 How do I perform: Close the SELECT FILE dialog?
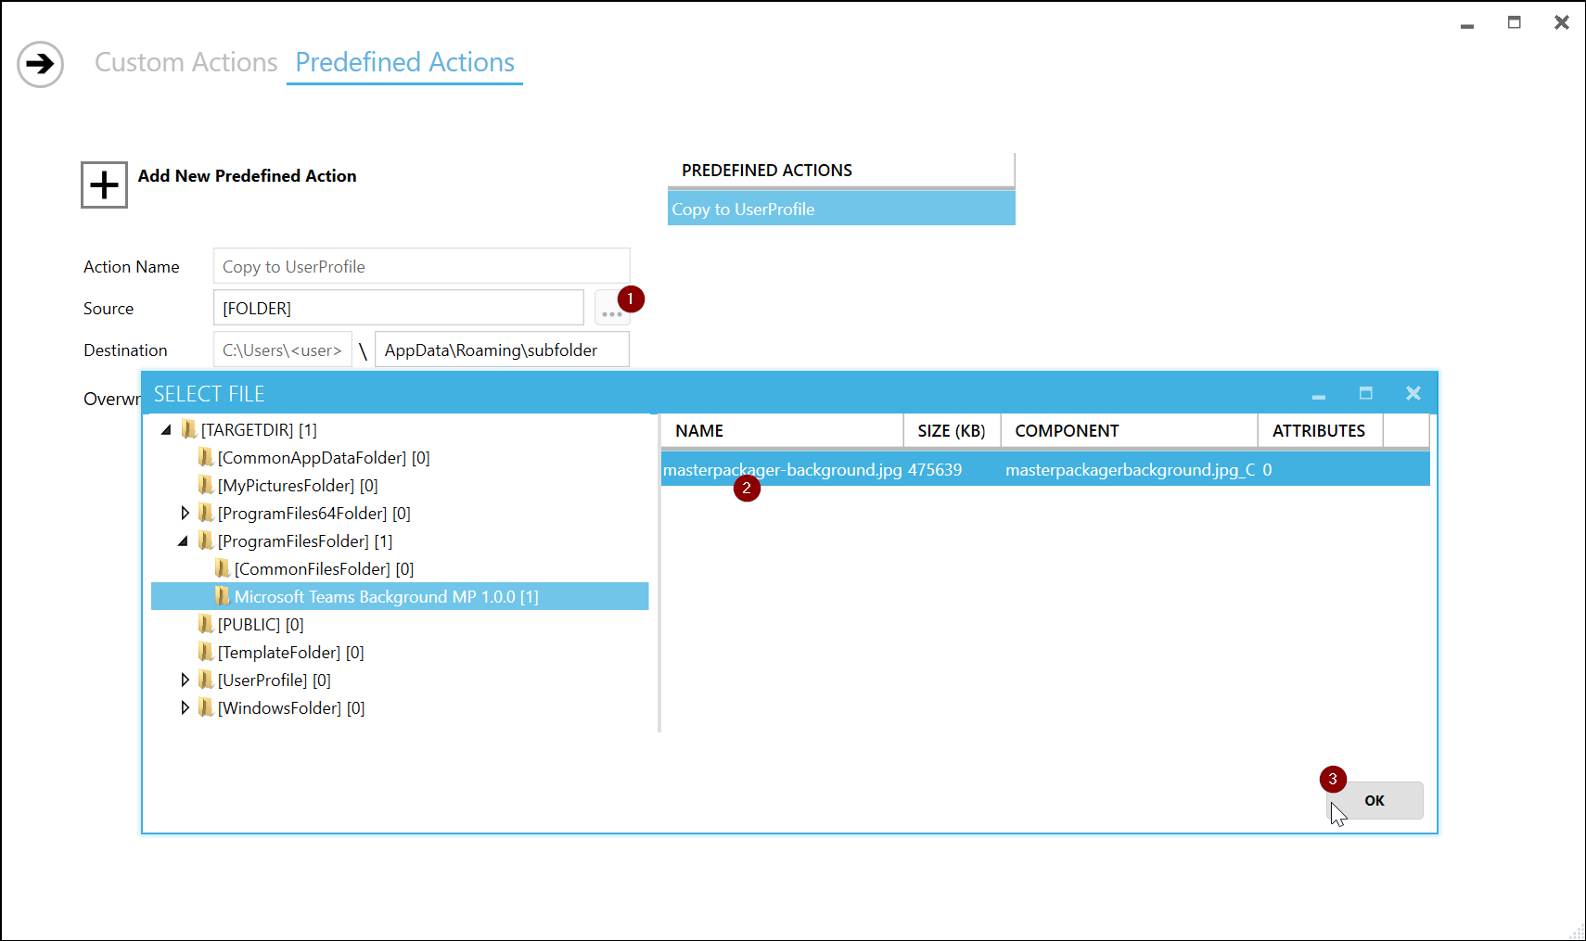pos(1413,393)
